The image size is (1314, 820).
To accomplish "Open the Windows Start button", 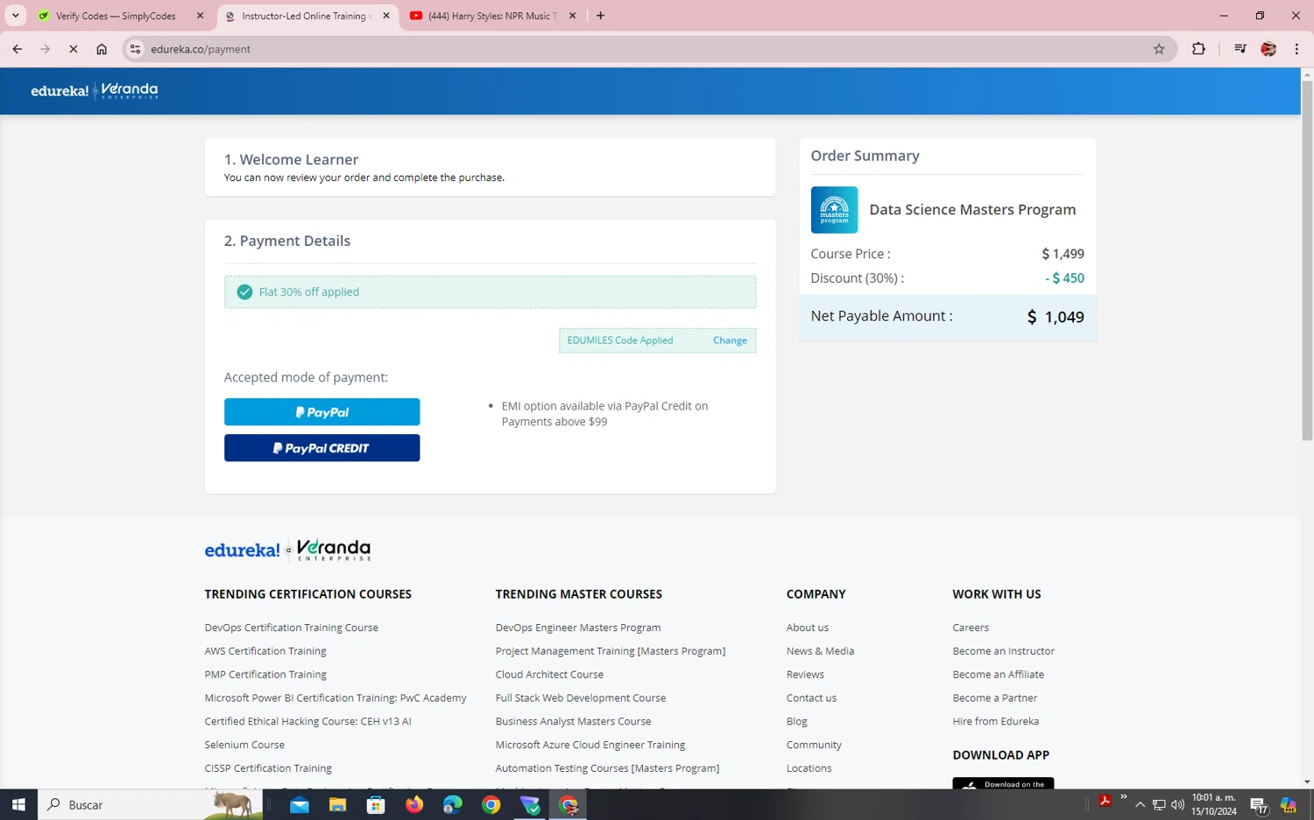I will 18,804.
